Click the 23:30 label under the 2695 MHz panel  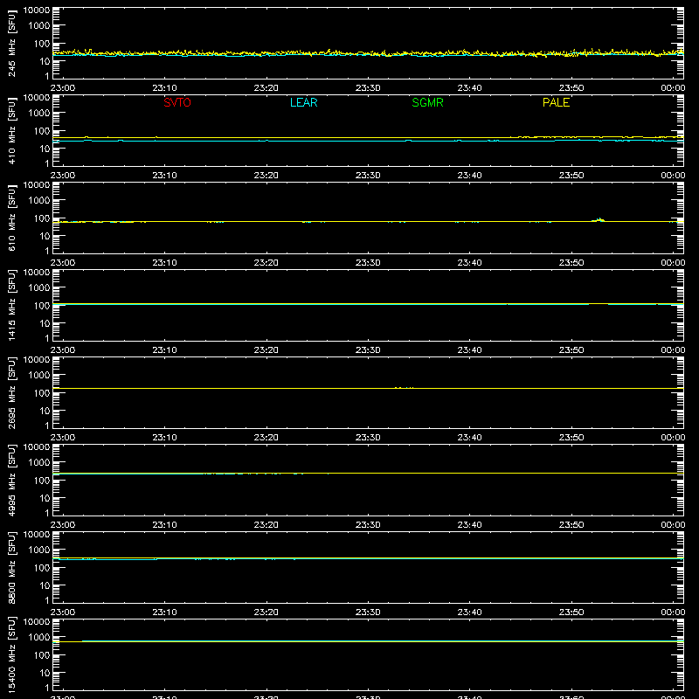[x=368, y=438]
